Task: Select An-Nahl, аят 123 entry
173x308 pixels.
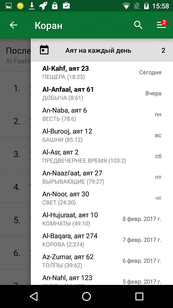Action: [102, 279]
